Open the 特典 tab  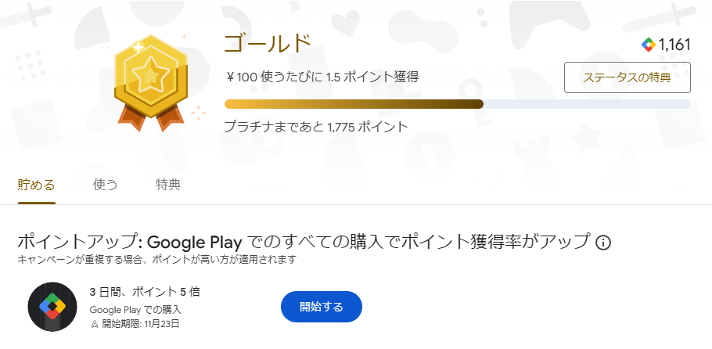pos(168,185)
